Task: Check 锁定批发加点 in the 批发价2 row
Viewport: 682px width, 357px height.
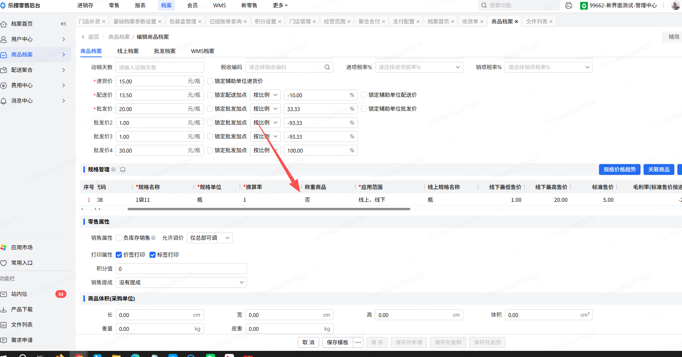Action: pyautogui.click(x=210, y=123)
